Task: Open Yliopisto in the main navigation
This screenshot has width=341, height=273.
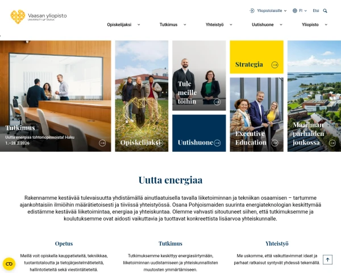Action: point(310,24)
